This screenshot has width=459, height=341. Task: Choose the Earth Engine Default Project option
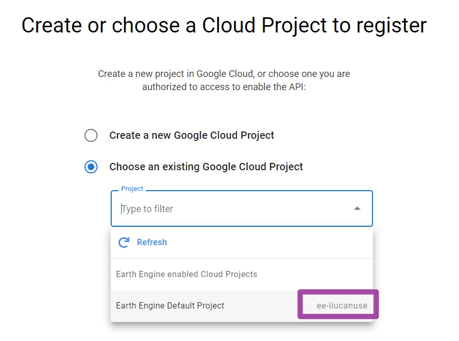tap(170, 305)
